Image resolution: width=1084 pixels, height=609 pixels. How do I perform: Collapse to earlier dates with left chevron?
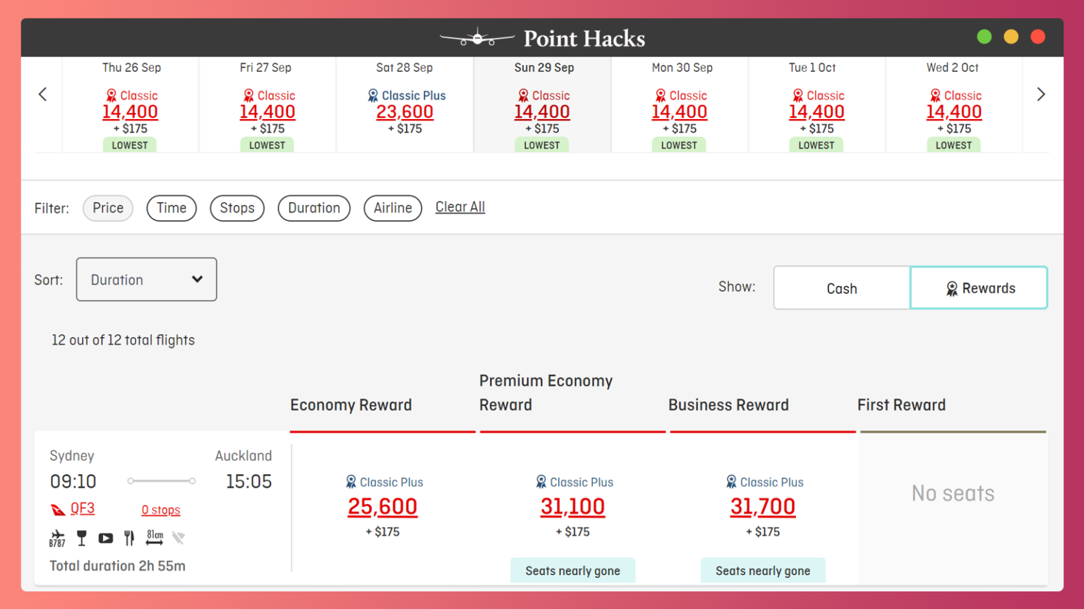[x=42, y=94]
